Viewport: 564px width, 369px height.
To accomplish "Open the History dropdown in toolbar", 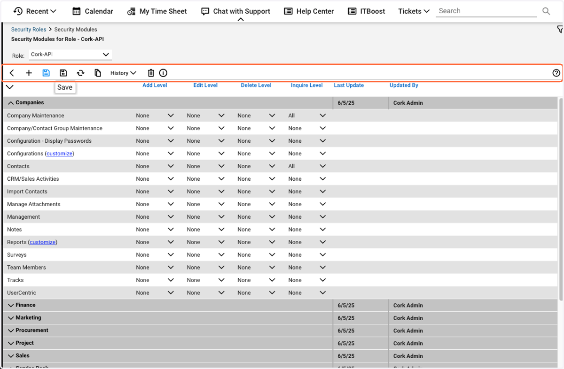I will 123,73.
